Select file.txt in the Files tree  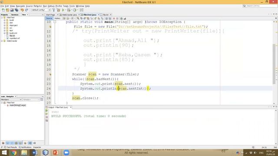(x=12, y=36)
